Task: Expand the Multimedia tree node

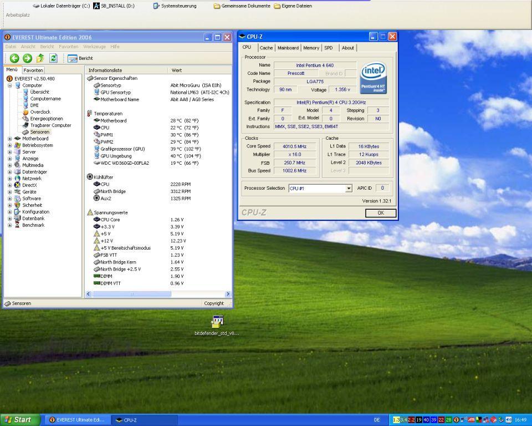Action: coord(10,165)
